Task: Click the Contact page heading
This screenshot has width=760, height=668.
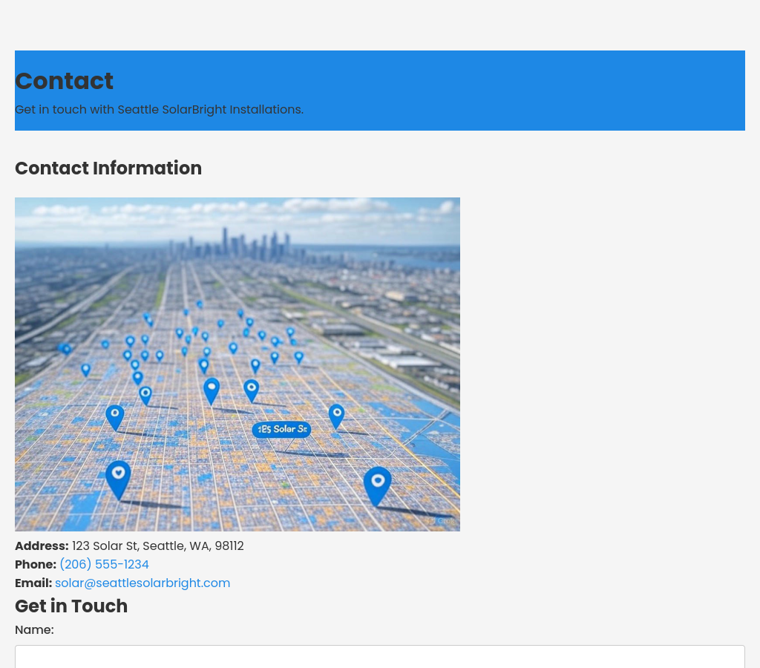Action: [x=64, y=81]
